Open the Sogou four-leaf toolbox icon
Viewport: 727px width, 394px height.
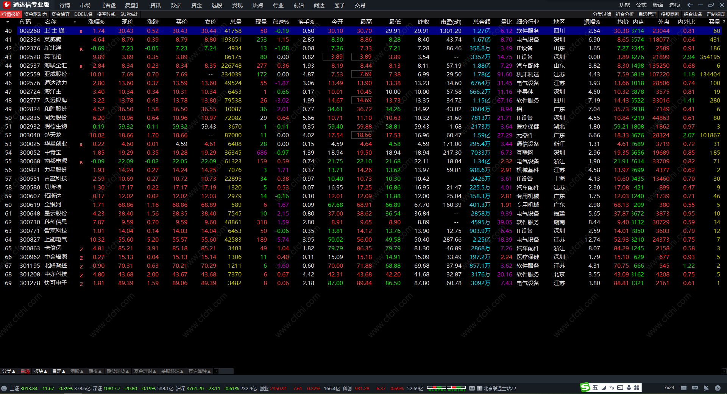pos(637,388)
